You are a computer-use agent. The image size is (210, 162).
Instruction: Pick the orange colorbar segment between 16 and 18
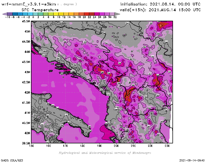[76, 14]
